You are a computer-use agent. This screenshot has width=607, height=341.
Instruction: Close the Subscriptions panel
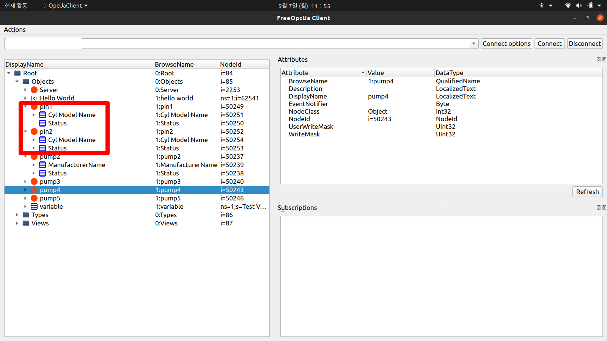[x=604, y=208]
